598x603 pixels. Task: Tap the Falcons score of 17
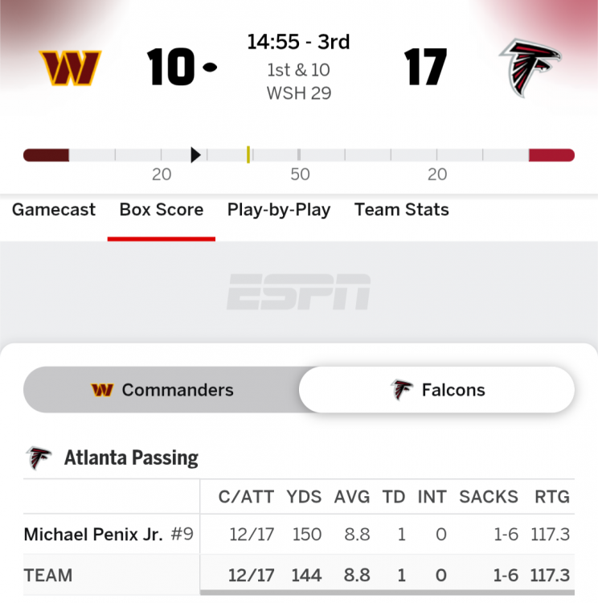pos(426,68)
